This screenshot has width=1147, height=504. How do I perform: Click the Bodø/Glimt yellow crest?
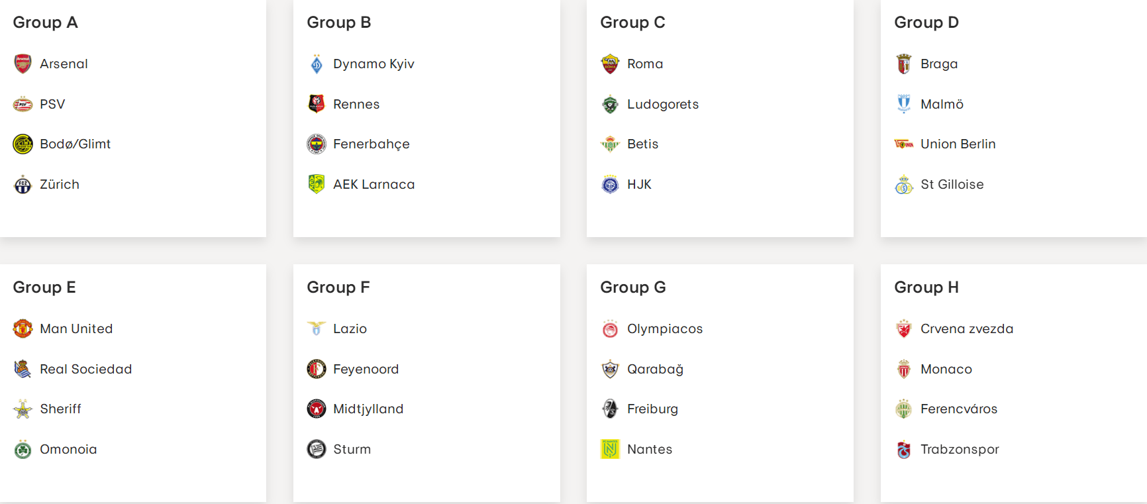(x=23, y=144)
